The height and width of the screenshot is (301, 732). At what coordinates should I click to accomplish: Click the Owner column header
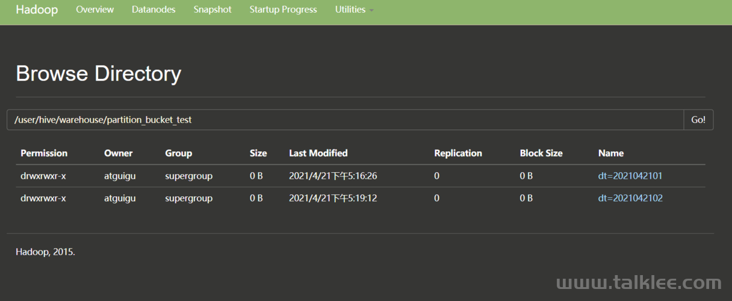(118, 153)
